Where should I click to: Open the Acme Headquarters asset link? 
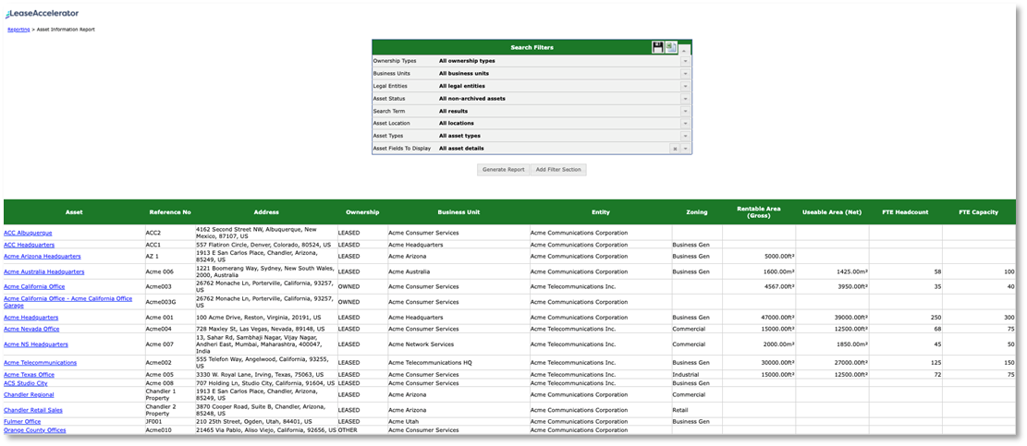pos(31,318)
